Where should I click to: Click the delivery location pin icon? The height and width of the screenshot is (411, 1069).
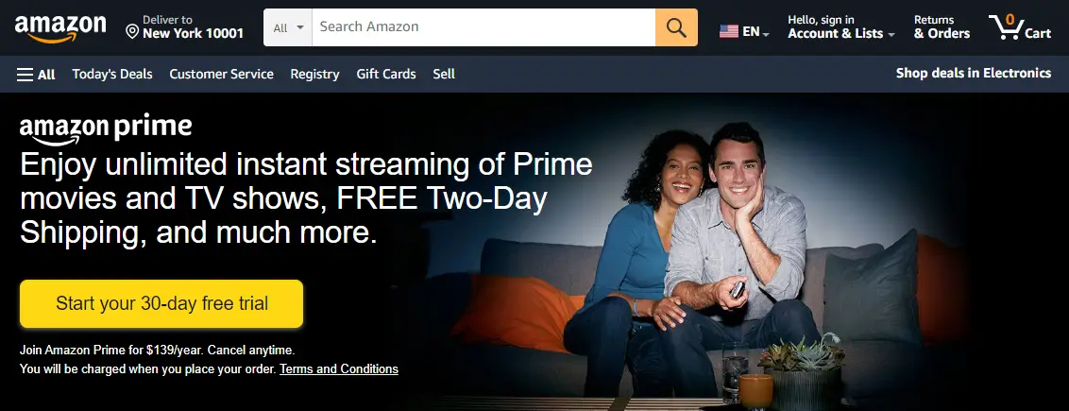tap(132, 31)
